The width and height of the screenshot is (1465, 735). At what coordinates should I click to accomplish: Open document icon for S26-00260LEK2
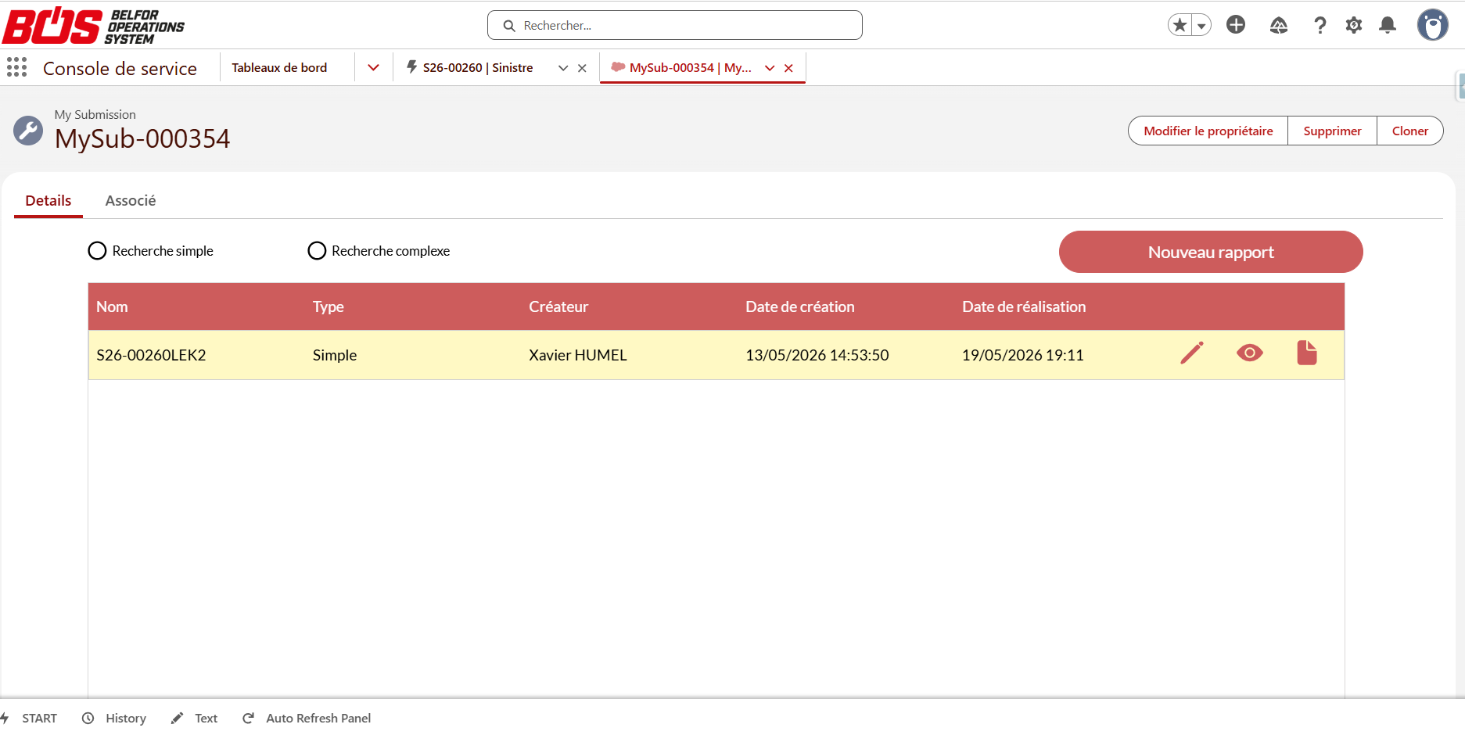pyautogui.click(x=1307, y=353)
